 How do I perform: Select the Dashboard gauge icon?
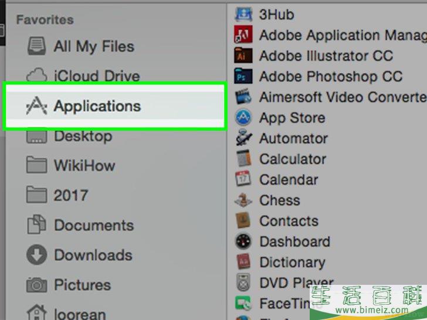tap(243, 241)
